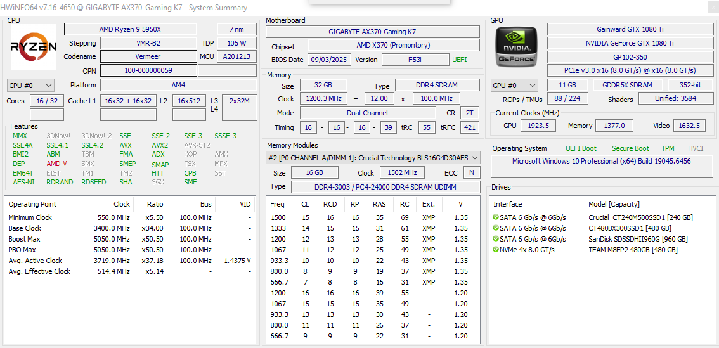This screenshot has height=348, width=719.
Task: Click the Gainward GTX 1080 Ti field
Action: click(630, 29)
